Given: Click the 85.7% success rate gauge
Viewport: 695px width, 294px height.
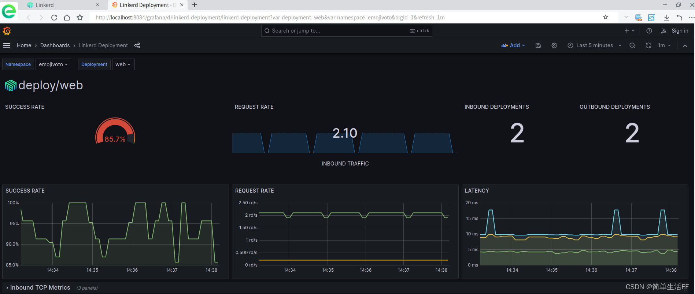Looking at the screenshot, I should 115,131.
